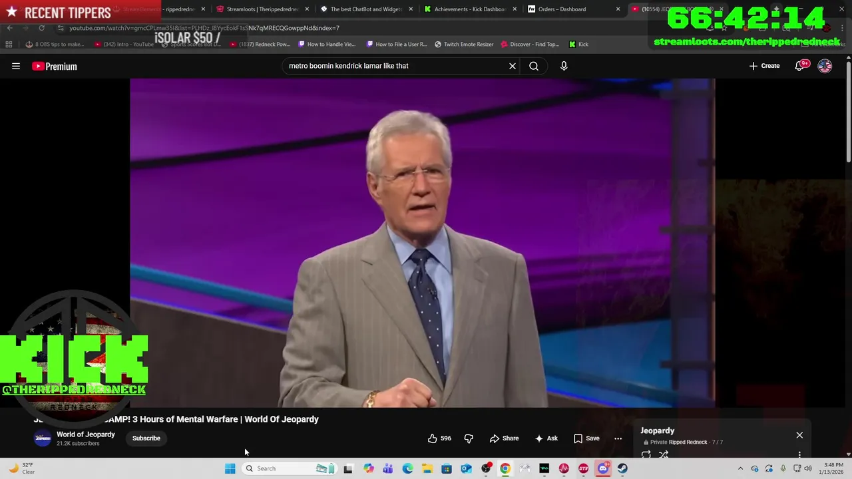Start voice search with microphone
852x479 pixels.
(x=564, y=66)
